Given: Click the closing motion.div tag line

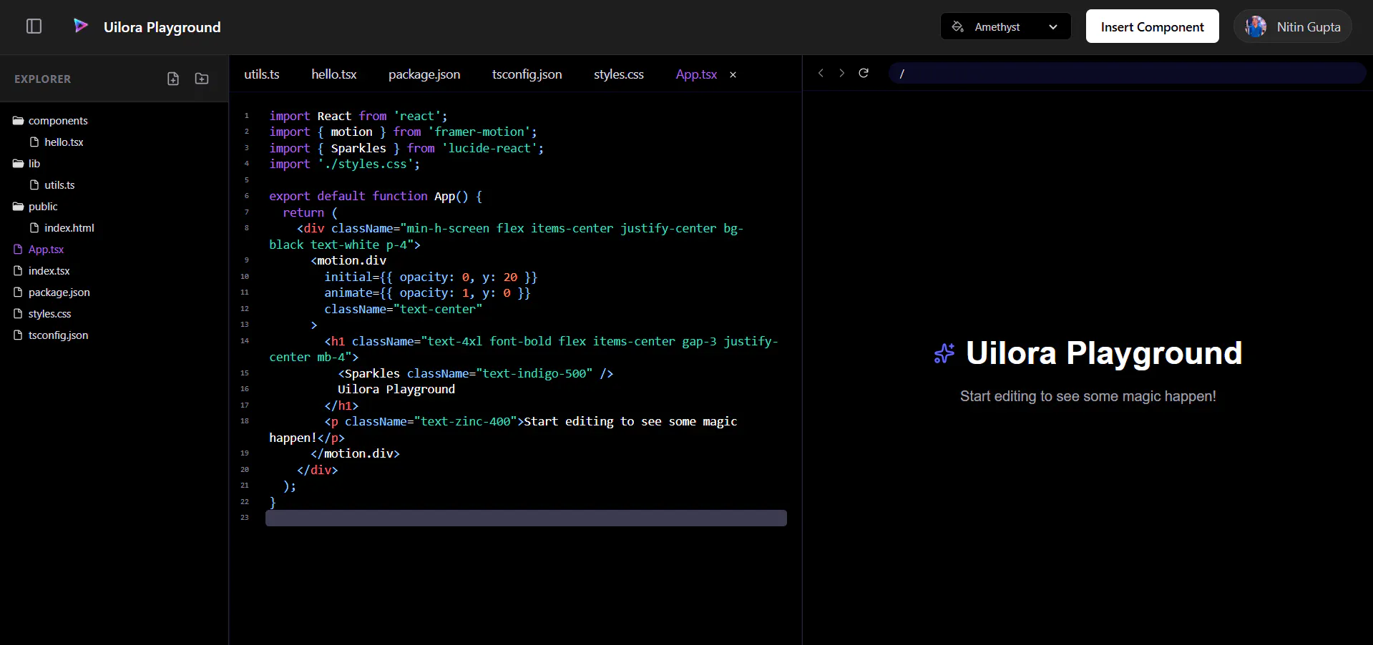Looking at the screenshot, I should click(x=355, y=453).
